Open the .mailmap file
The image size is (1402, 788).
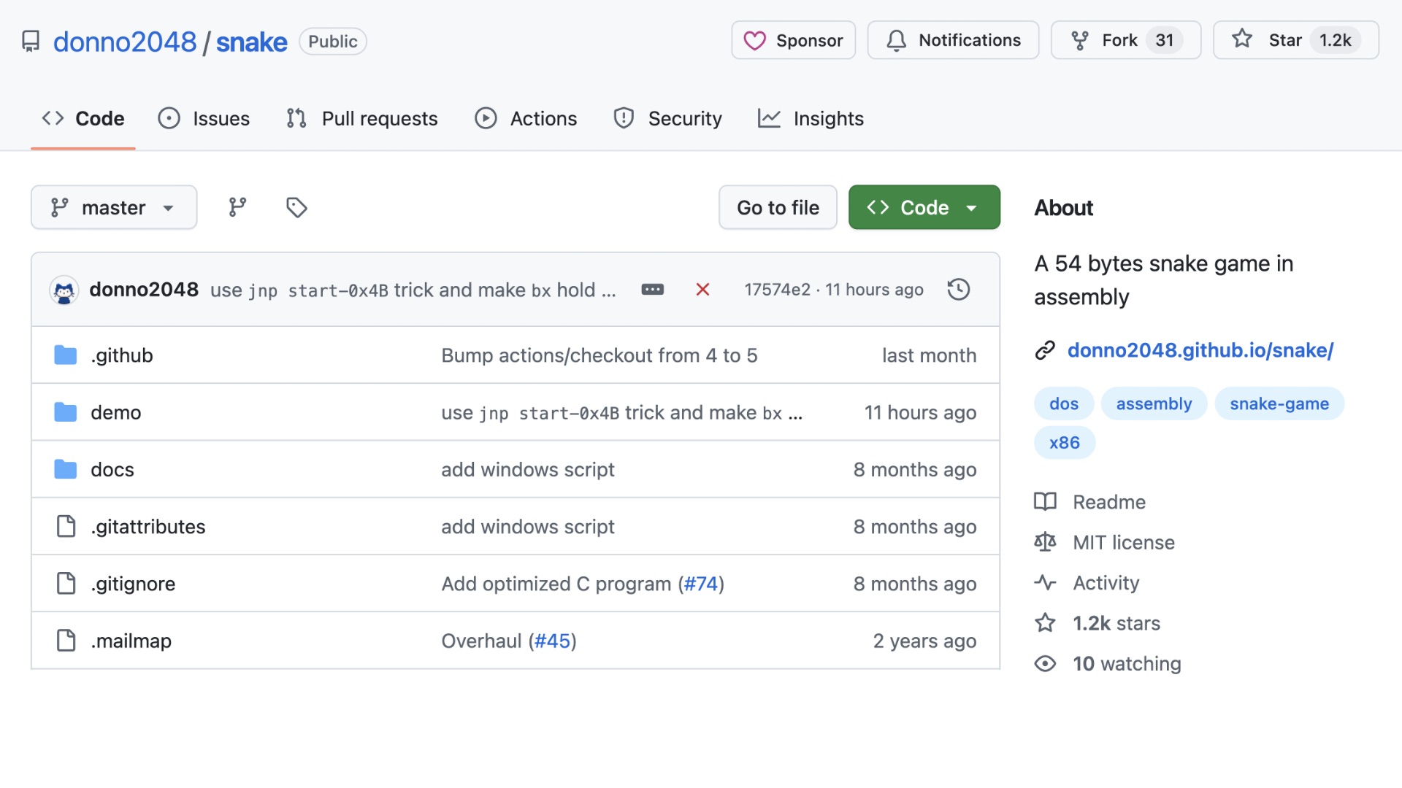(x=131, y=641)
